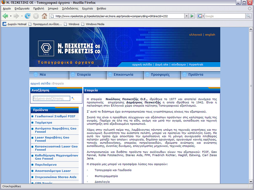Click the Ολοκληρώθηκε status bar text
This screenshot has height=190, width=254.
(12, 186)
